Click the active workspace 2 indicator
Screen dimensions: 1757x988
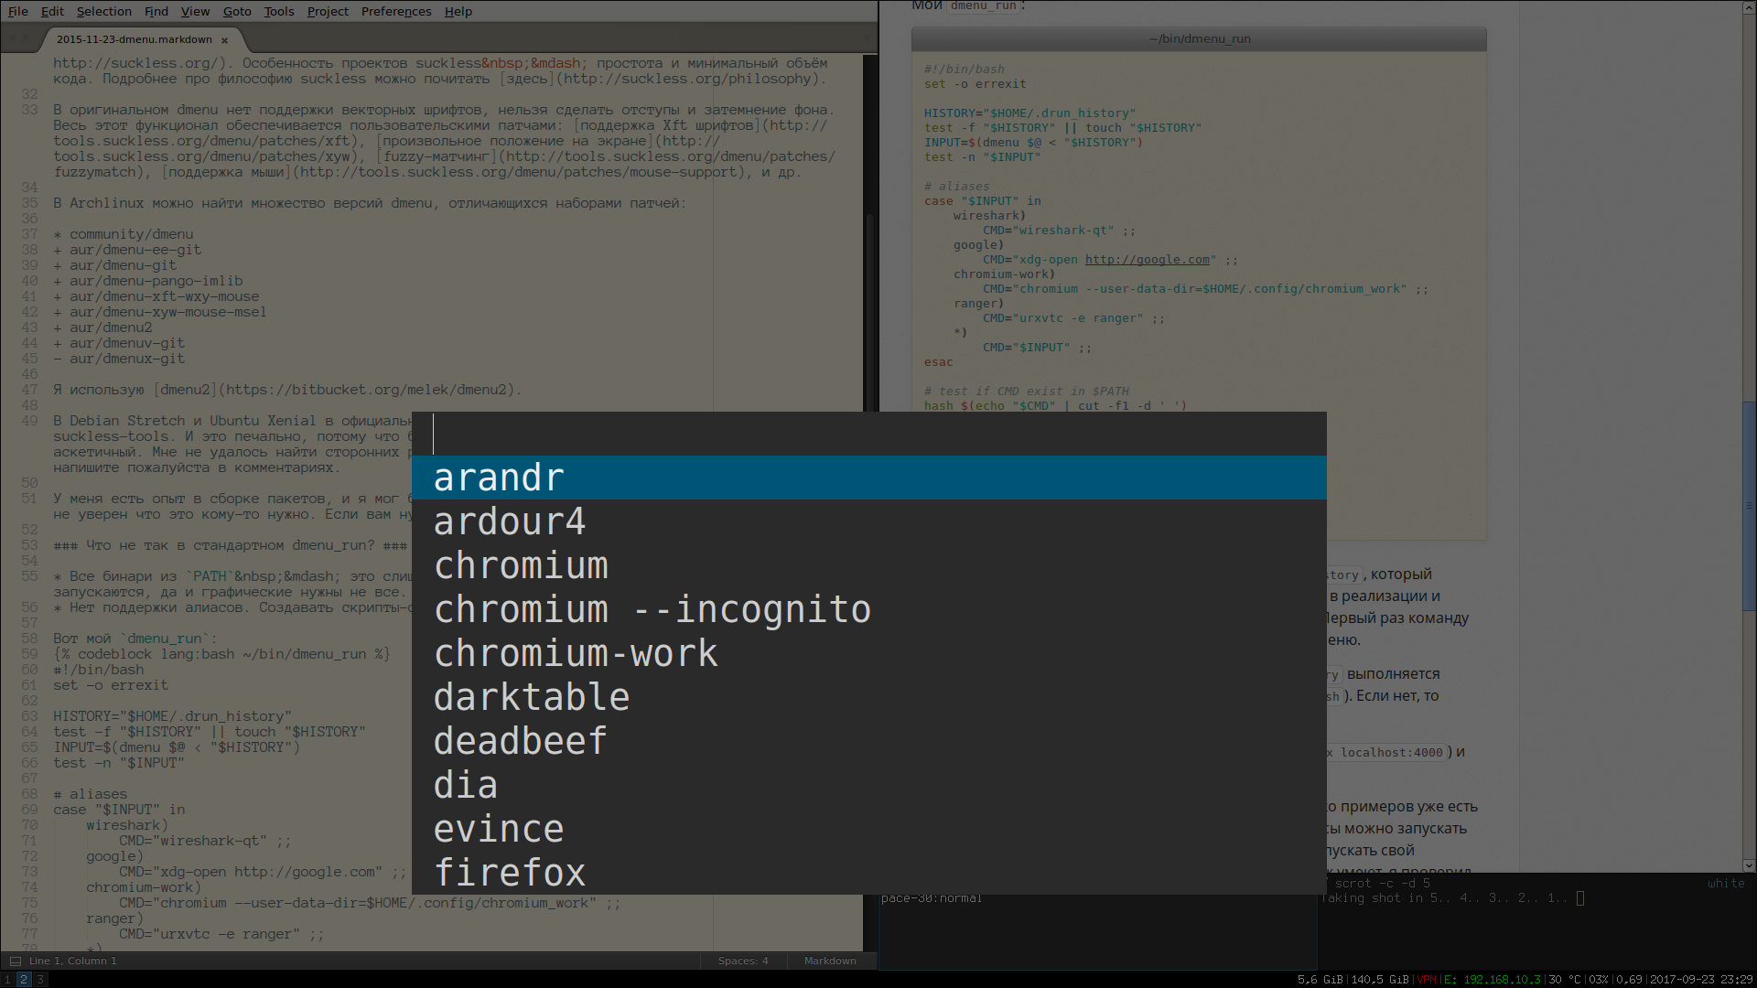click(x=24, y=979)
